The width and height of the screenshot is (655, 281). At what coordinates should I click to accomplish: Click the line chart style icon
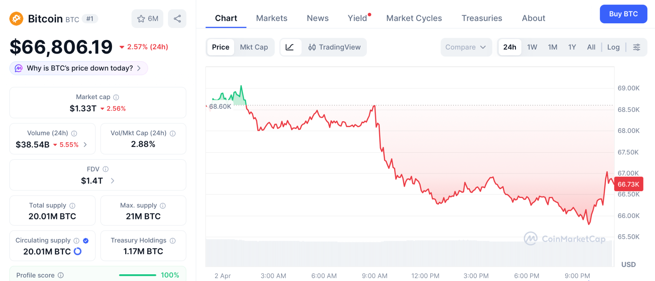[290, 47]
